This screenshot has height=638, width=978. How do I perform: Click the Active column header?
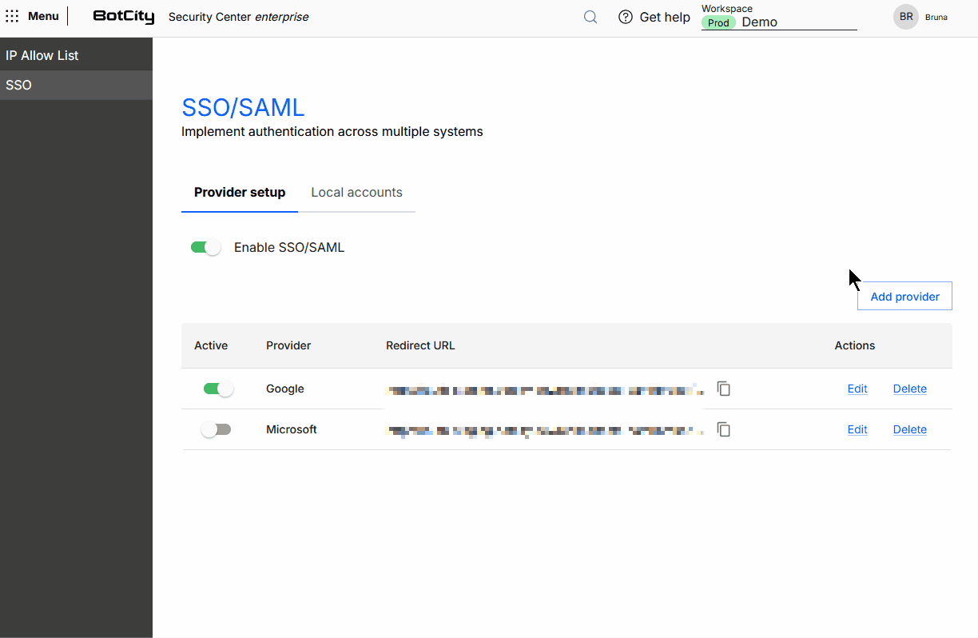click(x=211, y=345)
